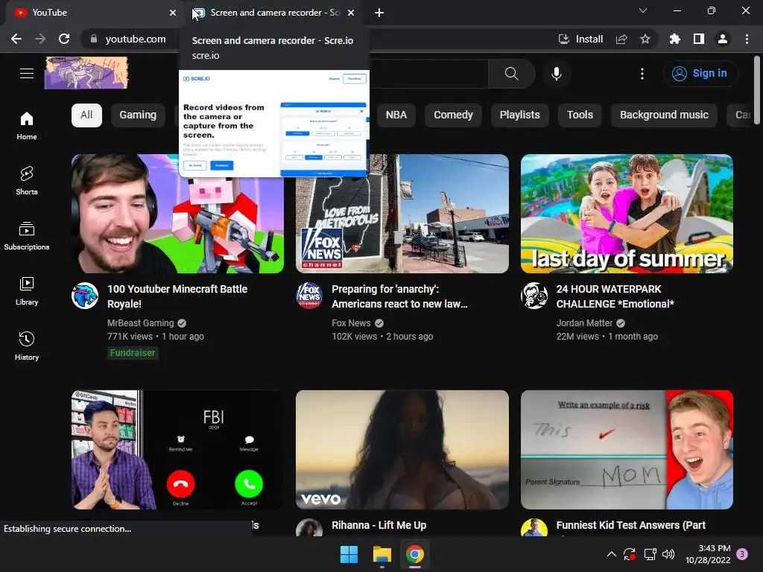The image size is (763, 572).
Task: Click the YouTube doodle logo
Action: 86,73
